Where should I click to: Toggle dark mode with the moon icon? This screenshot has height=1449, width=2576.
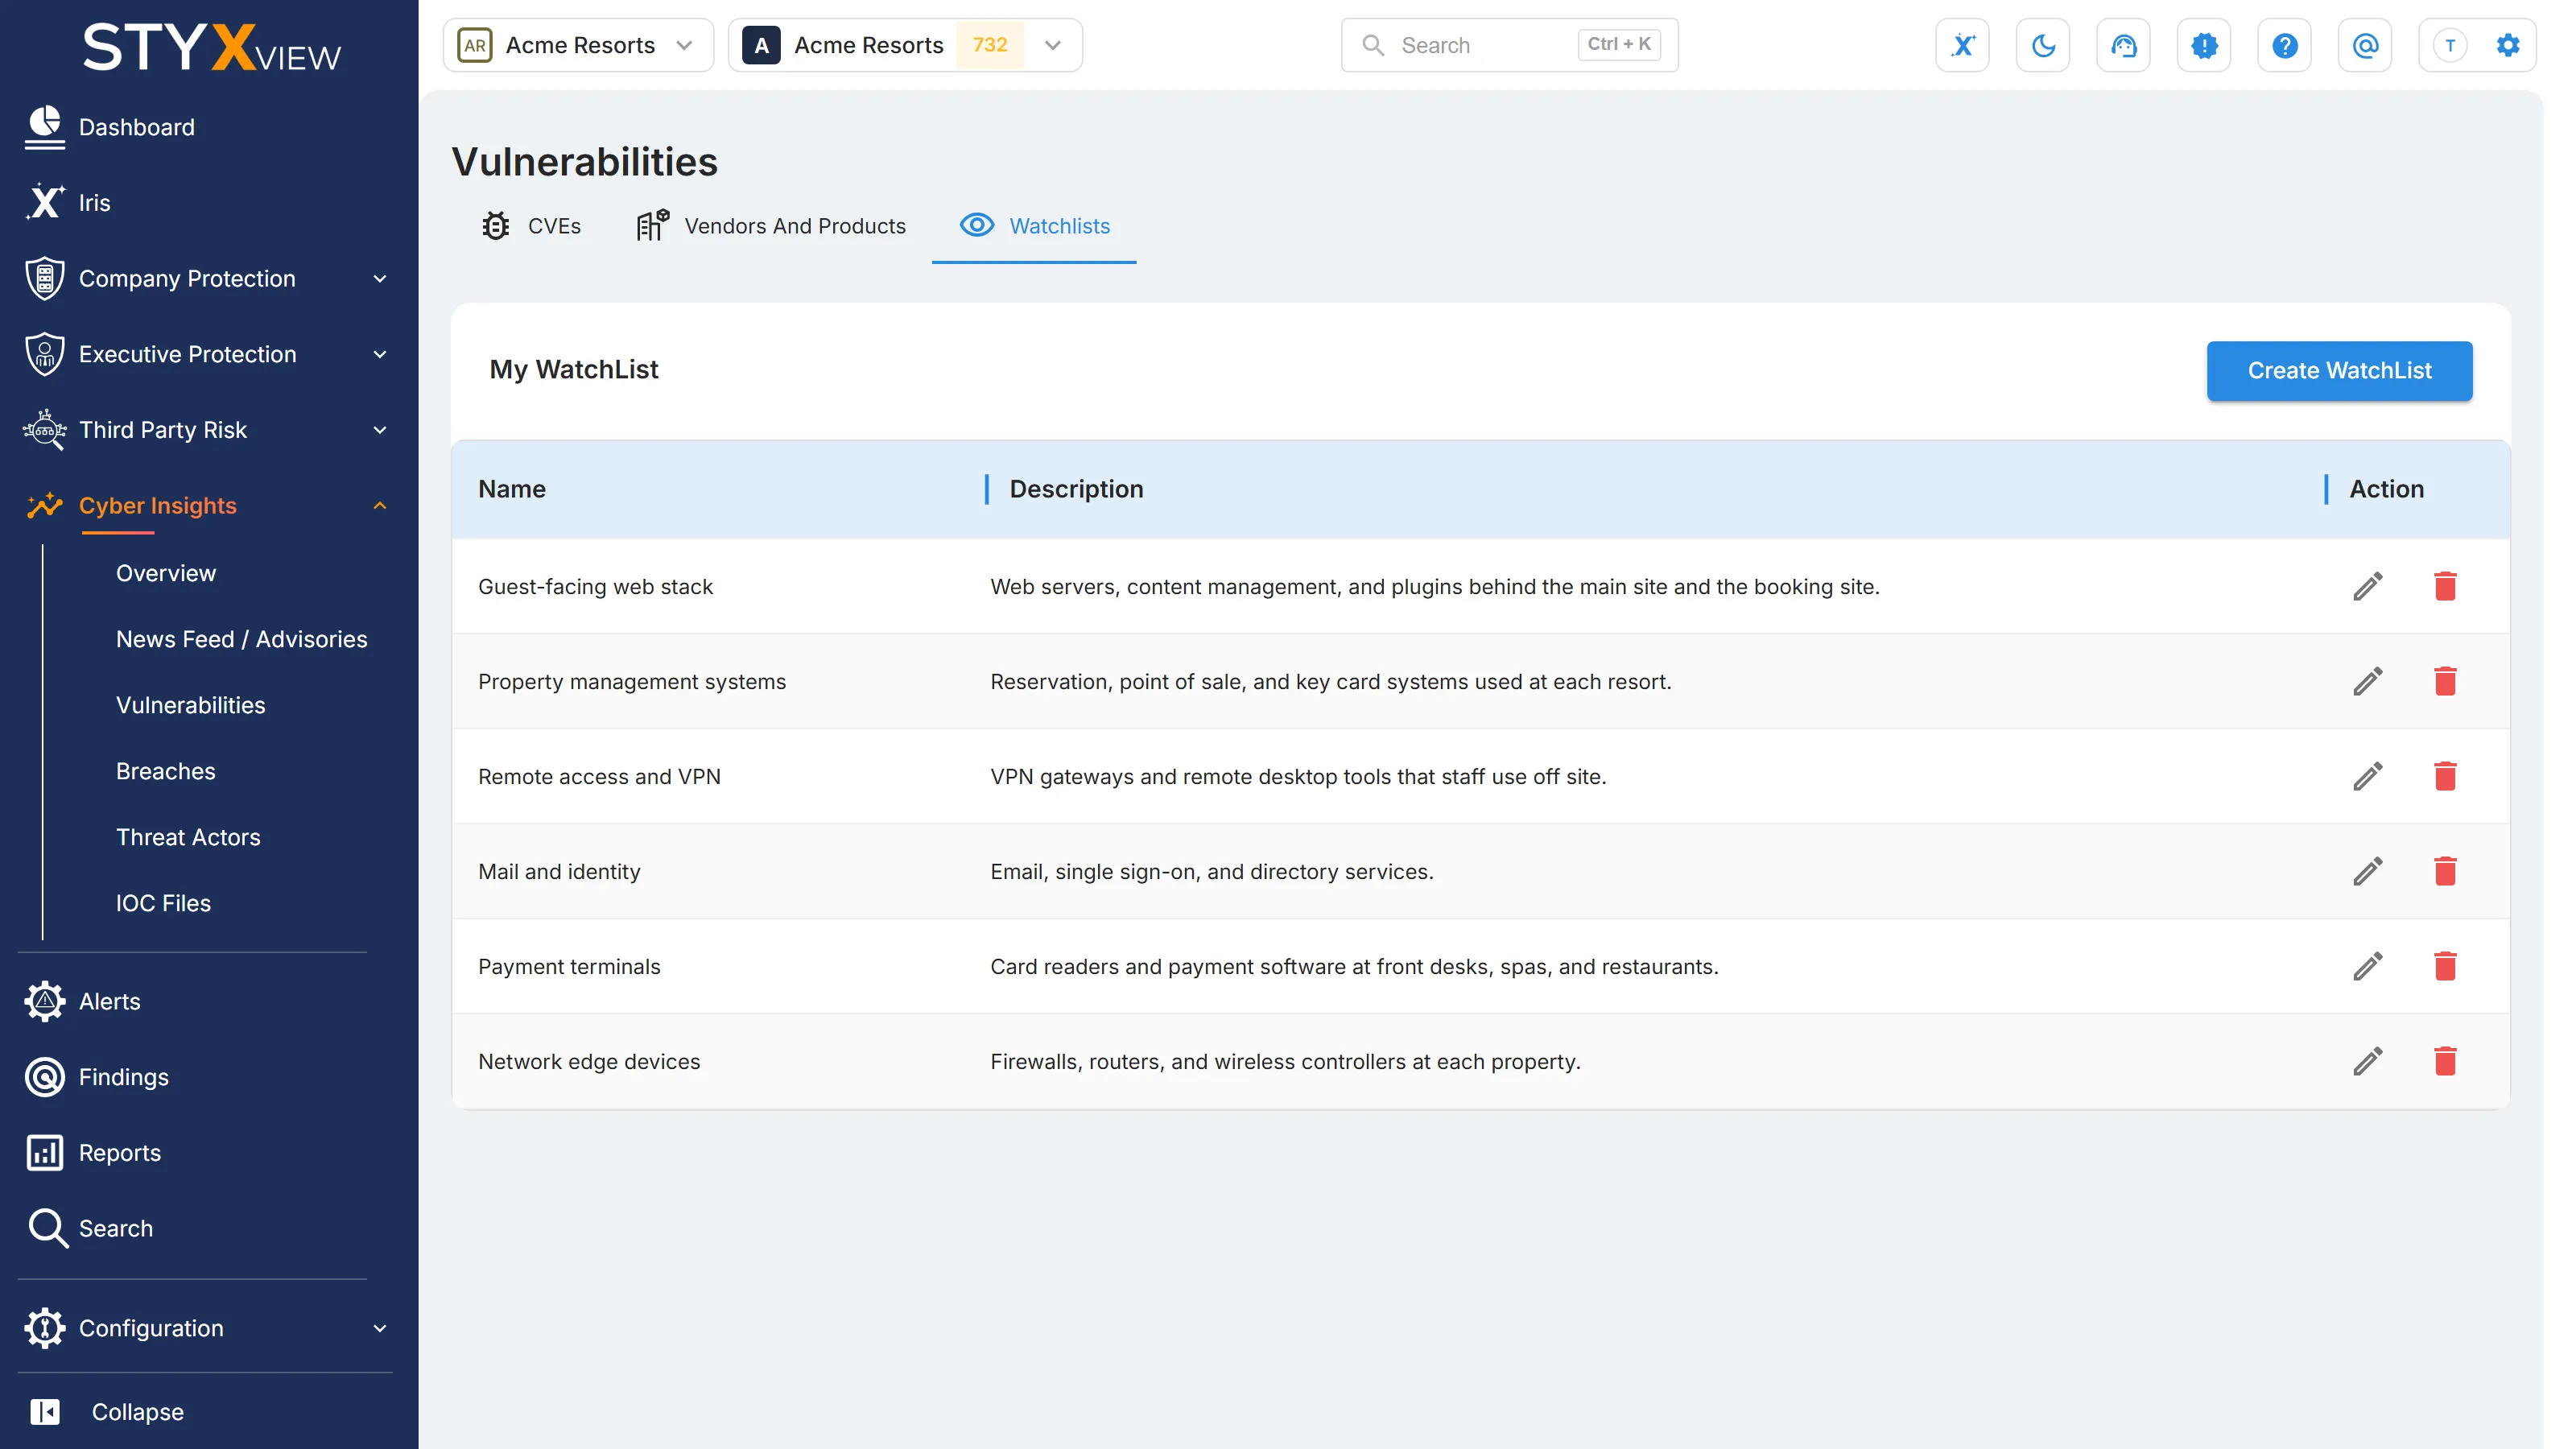(2043, 45)
